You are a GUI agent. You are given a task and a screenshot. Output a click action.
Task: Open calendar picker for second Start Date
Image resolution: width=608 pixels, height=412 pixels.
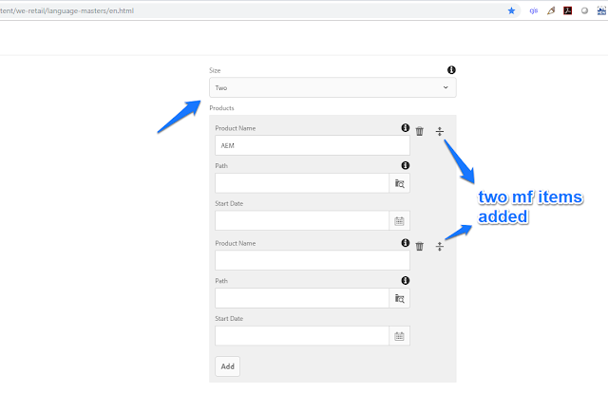click(x=399, y=336)
